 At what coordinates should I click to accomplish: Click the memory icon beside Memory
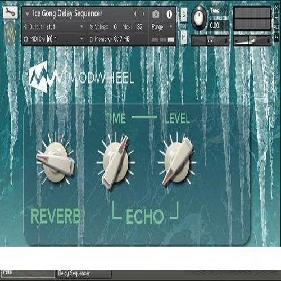coord(91,39)
